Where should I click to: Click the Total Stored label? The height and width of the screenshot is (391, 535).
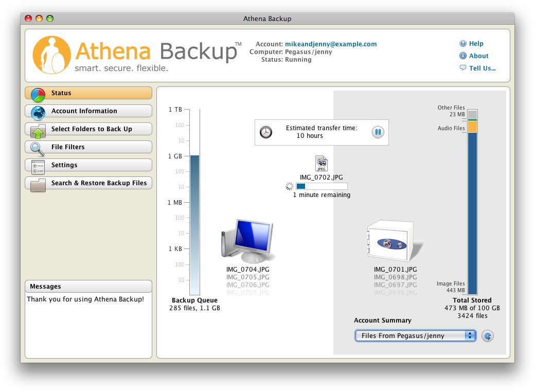click(x=472, y=300)
